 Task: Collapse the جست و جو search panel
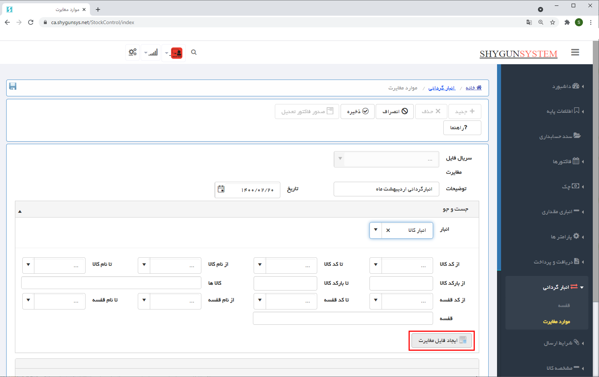[20, 211]
